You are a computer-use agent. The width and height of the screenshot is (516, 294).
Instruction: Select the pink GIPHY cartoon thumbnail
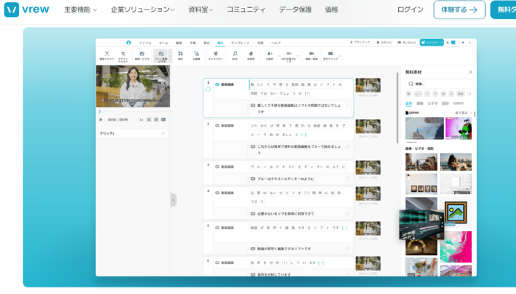[x=459, y=129]
